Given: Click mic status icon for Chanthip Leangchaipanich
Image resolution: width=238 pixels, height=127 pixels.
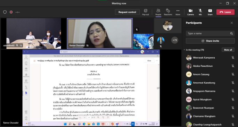Looking at the screenshot, I should [x=233, y=125].
